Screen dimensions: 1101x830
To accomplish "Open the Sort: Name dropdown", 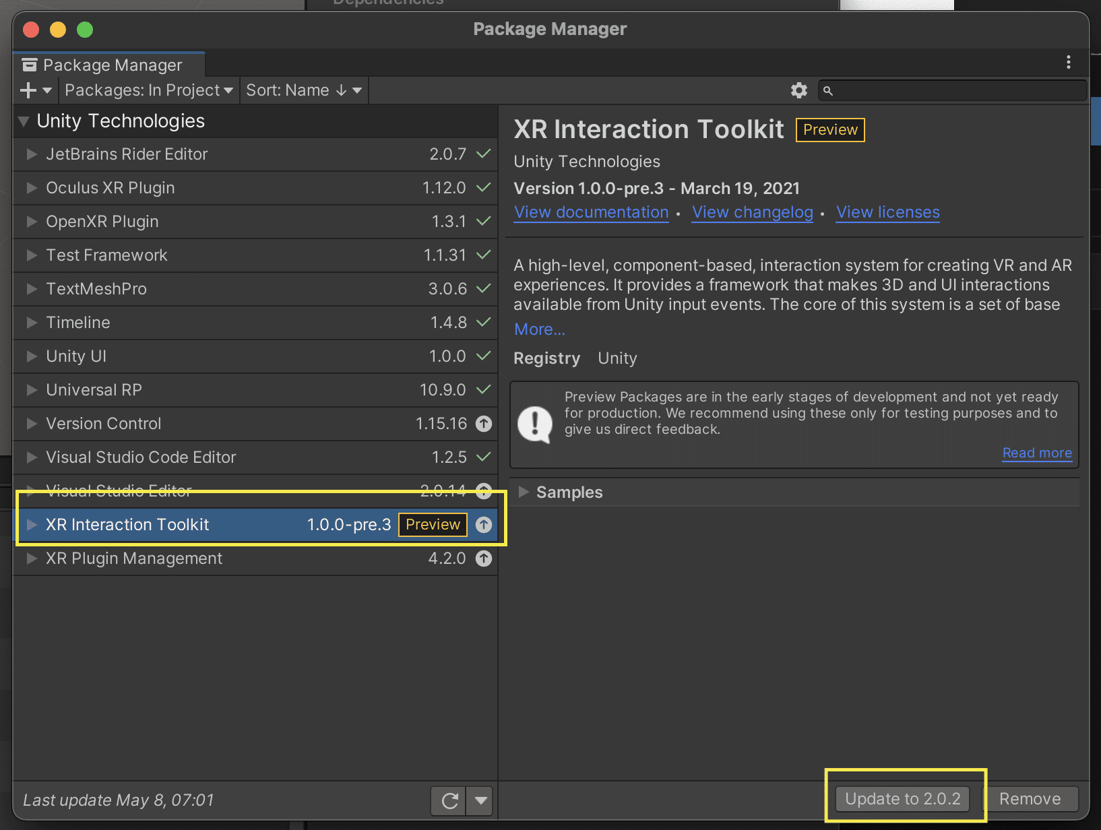I will coord(304,90).
